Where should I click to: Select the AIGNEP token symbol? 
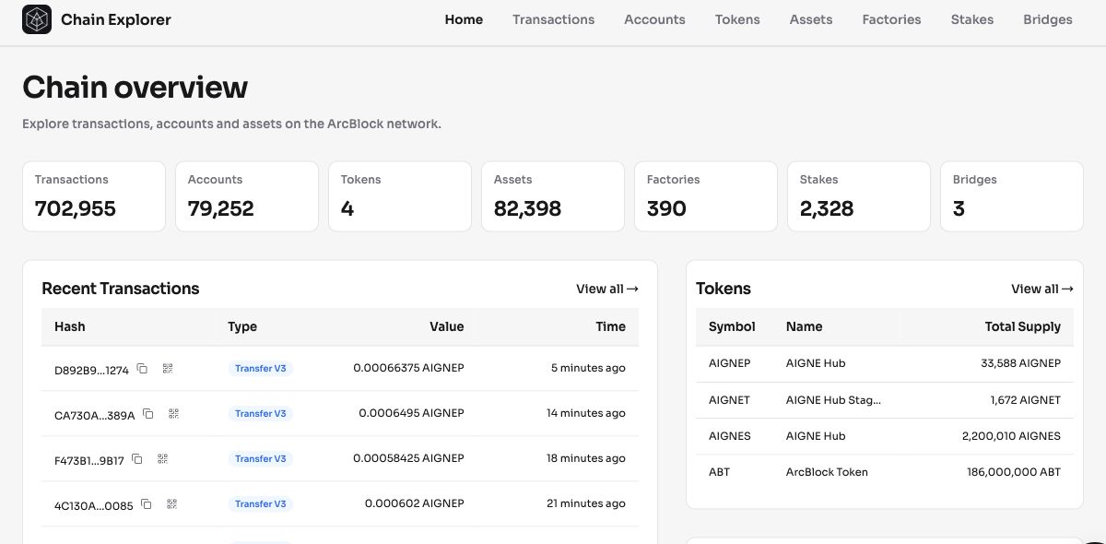pos(730,363)
